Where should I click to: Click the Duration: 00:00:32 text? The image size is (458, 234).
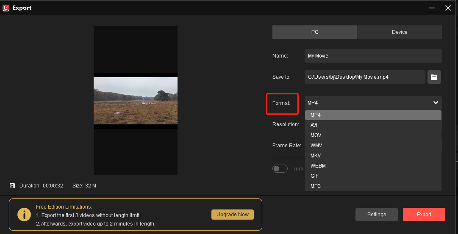pos(41,186)
